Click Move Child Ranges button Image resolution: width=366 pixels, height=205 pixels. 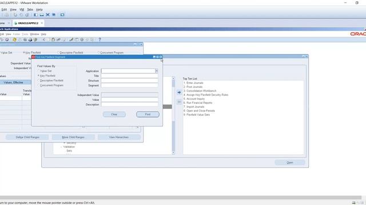(73, 137)
